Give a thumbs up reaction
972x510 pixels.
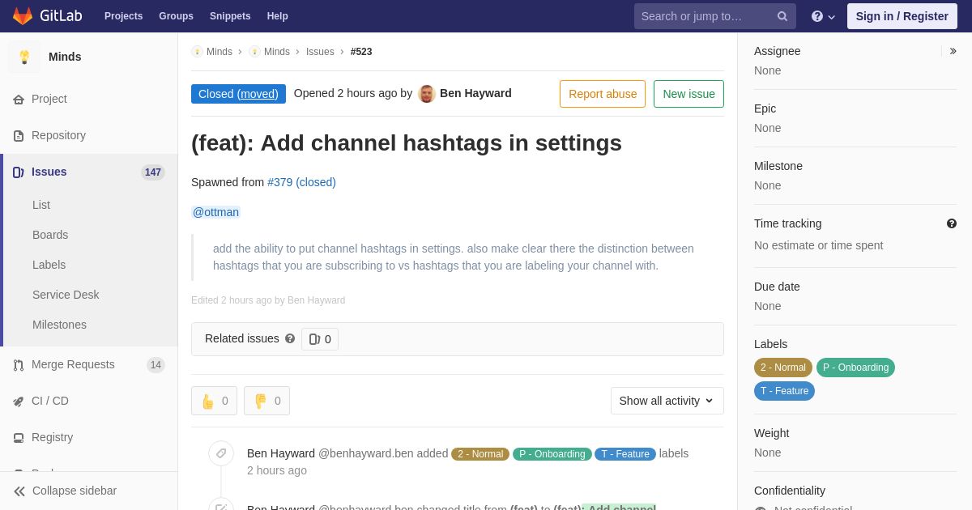[214, 401]
